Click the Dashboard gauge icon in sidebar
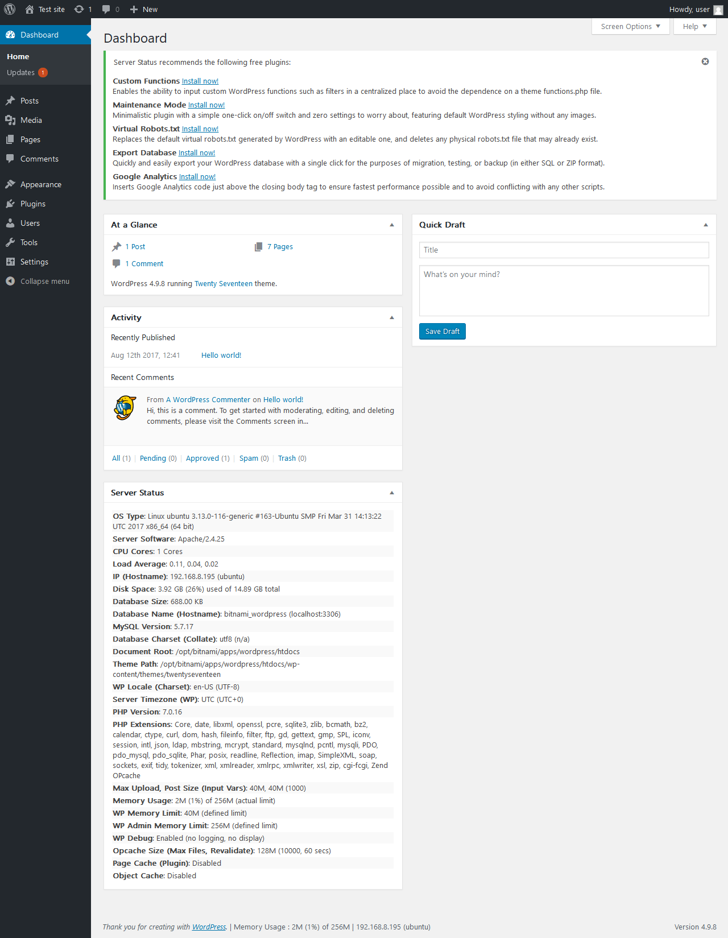The height and width of the screenshot is (938, 728). click(x=10, y=35)
